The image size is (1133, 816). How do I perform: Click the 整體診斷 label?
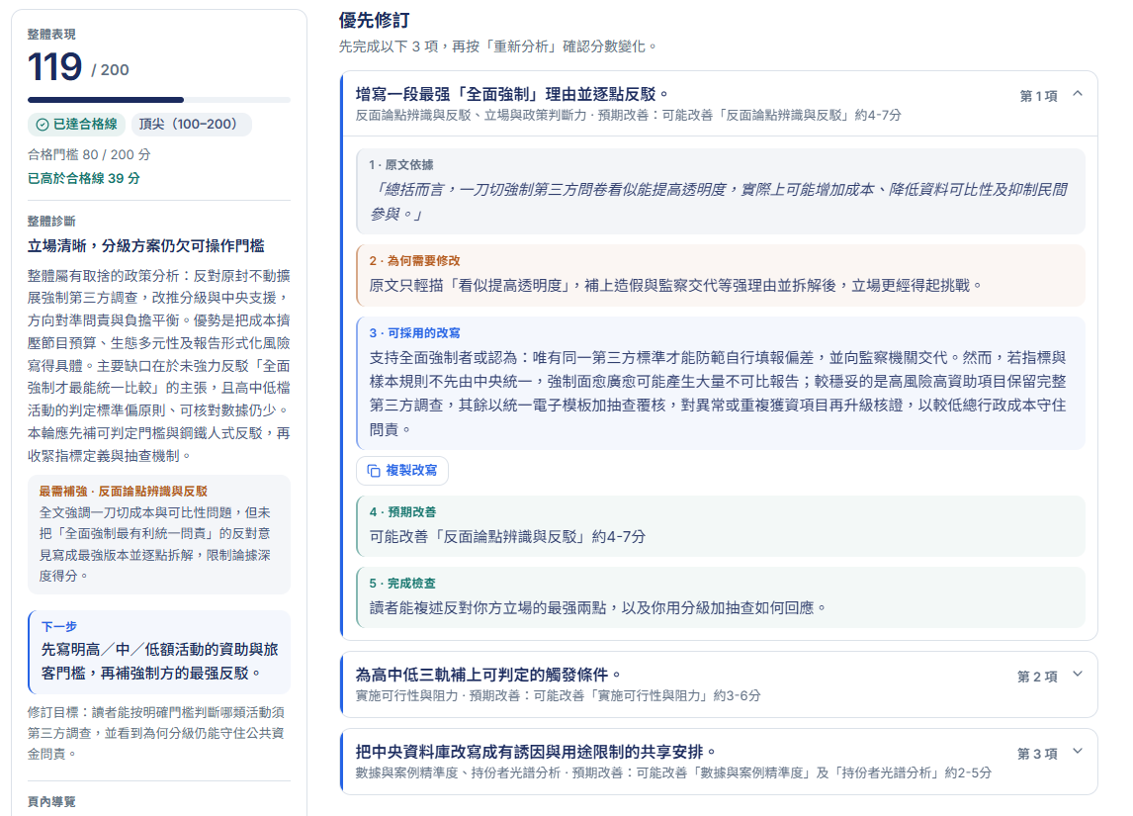pyautogui.click(x=51, y=222)
